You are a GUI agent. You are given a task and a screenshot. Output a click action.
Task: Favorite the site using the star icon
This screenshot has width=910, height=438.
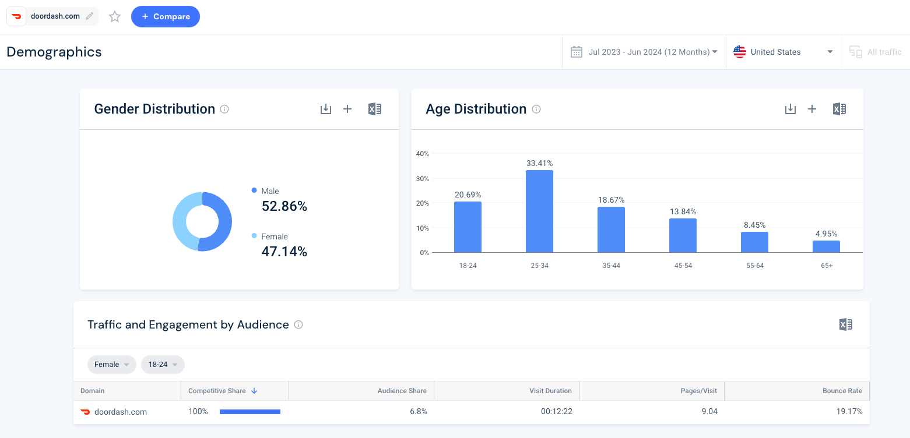click(x=115, y=17)
